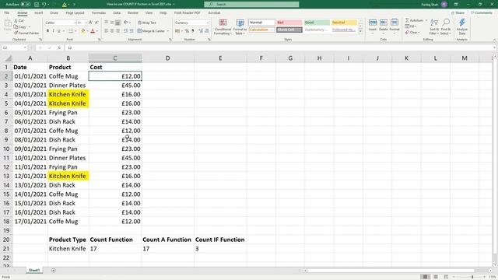The image size is (498, 280).
Task: Toggle Italic formatting
Action: point(53,31)
